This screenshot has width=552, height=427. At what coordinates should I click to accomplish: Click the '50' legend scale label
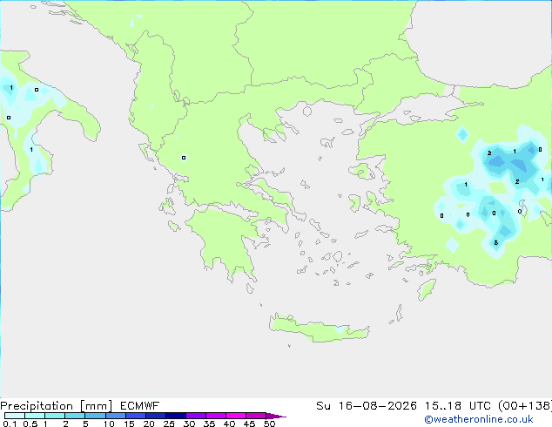(x=269, y=424)
